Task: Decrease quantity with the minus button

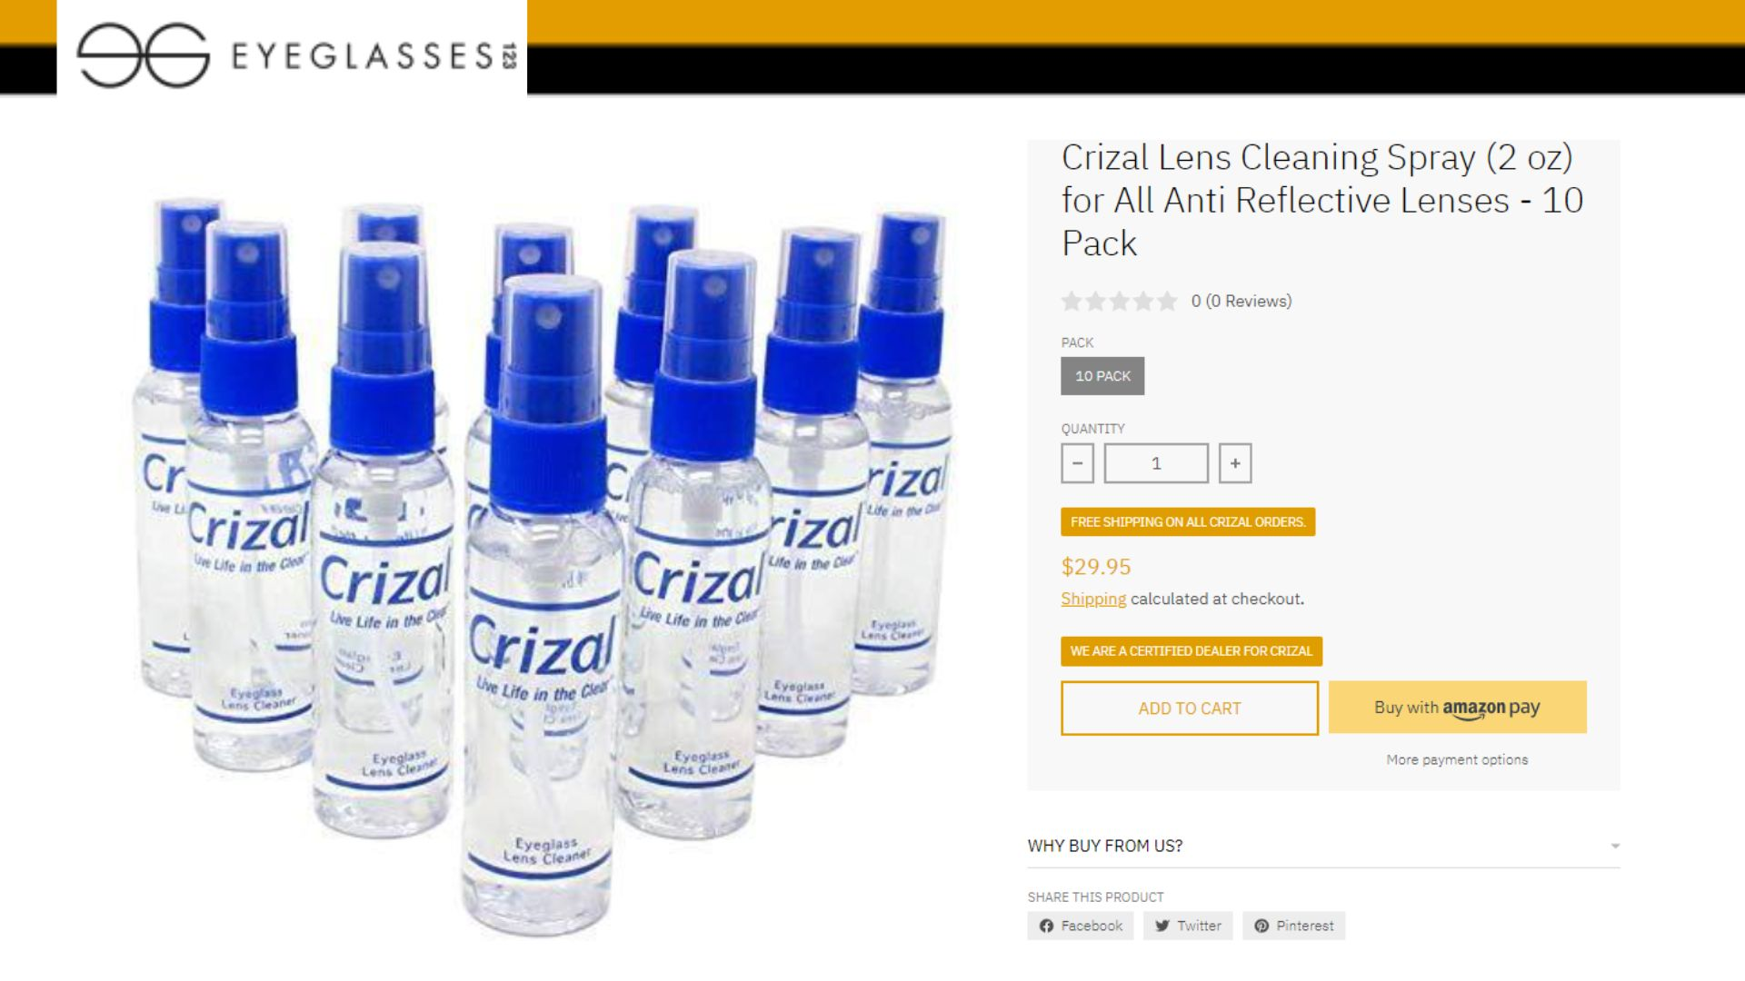Action: pos(1077,463)
